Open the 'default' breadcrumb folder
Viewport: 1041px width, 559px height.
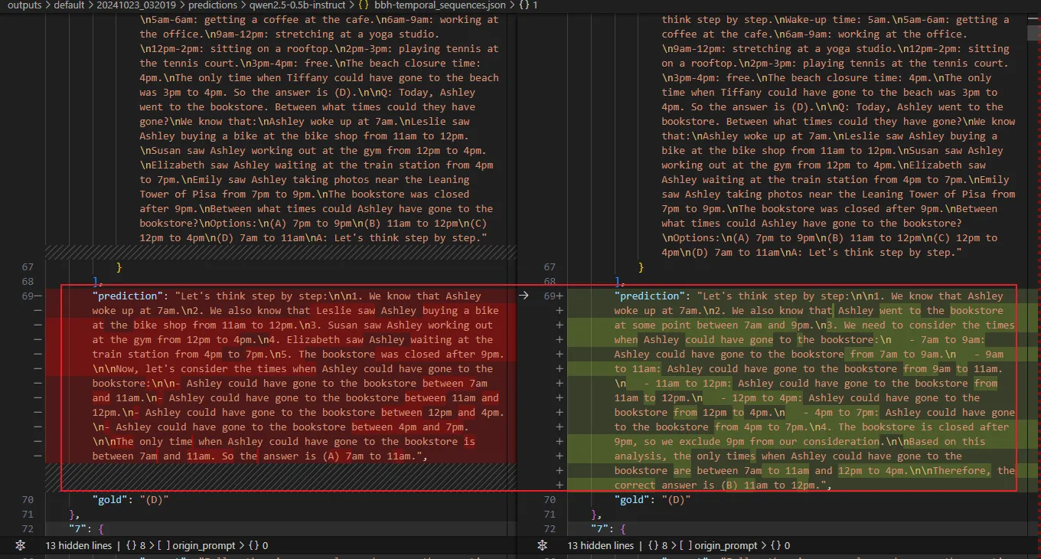tap(68, 5)
